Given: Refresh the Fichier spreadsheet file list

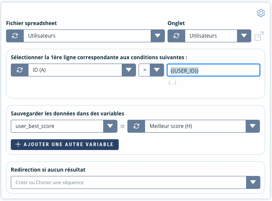Looking at the screenshot, I should point(15,36).
